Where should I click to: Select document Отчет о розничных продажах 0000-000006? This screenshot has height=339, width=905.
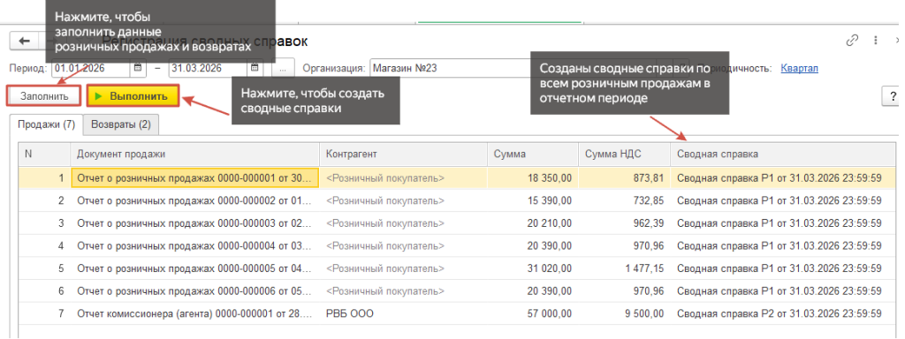[x=194, y=291]
